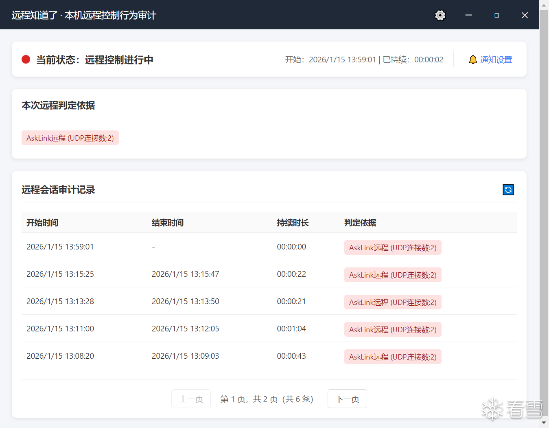Click the 判定依据 column header
The width and height of the screenshot is (549, 428).
360,223
